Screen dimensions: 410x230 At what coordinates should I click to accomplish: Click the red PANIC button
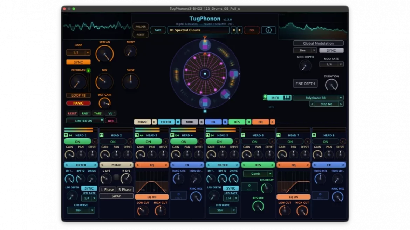coord(78,103)
